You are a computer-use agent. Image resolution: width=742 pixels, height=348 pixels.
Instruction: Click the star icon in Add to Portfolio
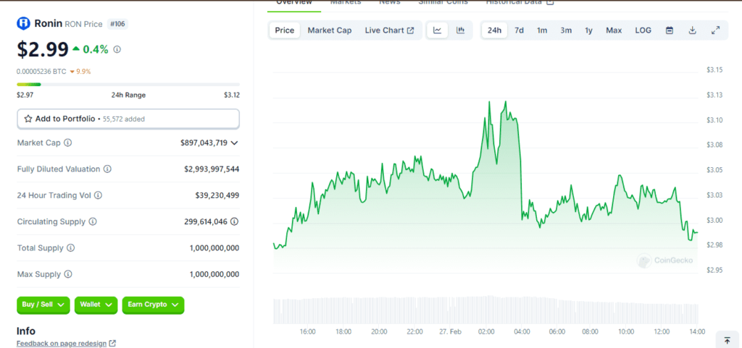tap(28, 119)
